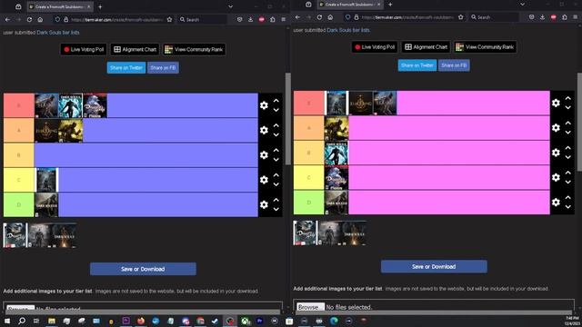
Task: Open hamburger menu in right browser window
Action: [576, 17]
